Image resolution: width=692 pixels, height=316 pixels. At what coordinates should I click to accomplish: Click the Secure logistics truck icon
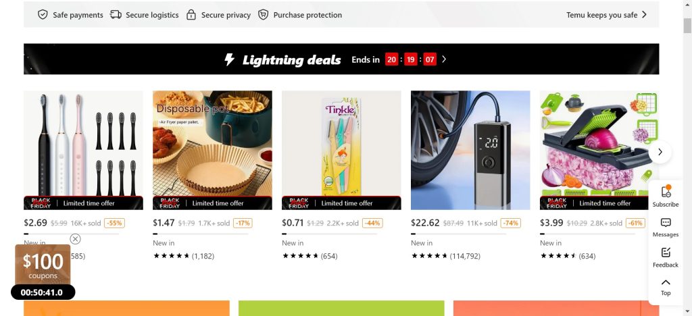116,15
